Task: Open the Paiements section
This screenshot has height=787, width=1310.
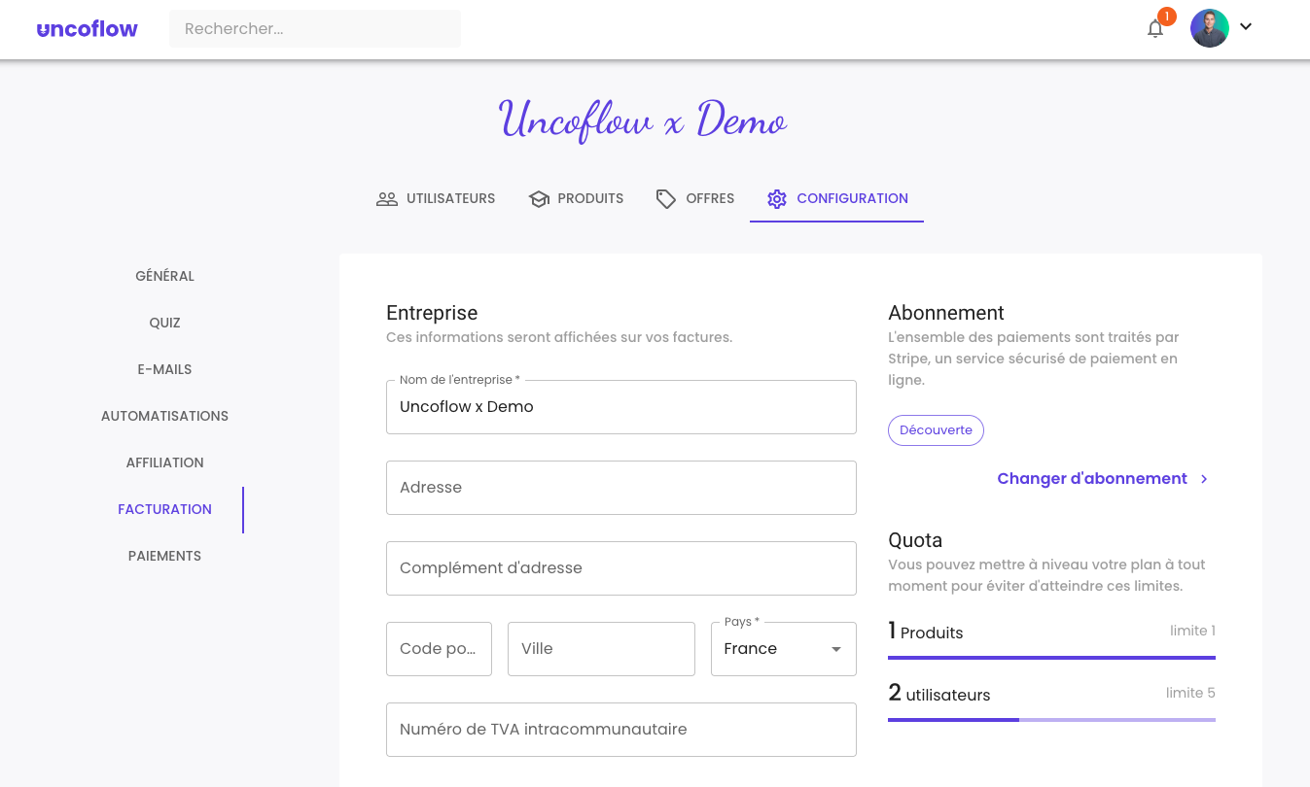Action: tap(164, 556)
